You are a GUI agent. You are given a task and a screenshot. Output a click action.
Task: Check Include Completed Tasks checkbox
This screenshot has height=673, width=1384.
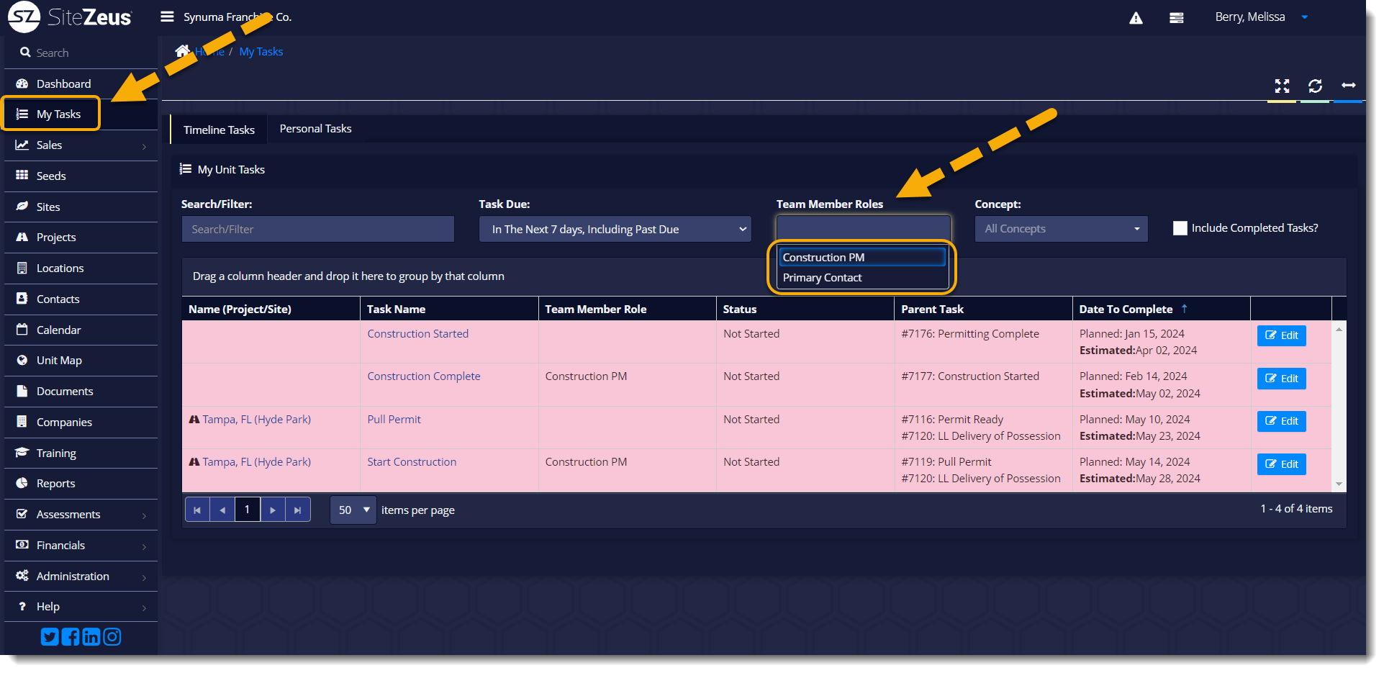pos(1180,228)
